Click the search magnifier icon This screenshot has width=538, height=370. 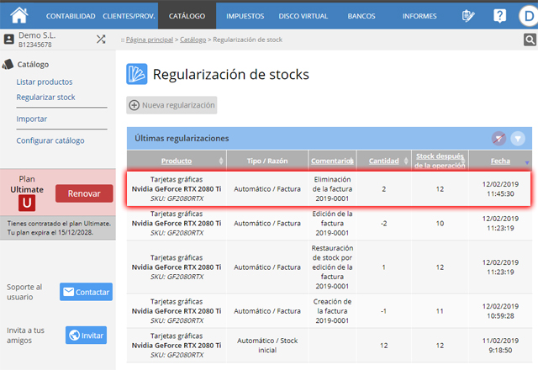(x=530, y=40)
